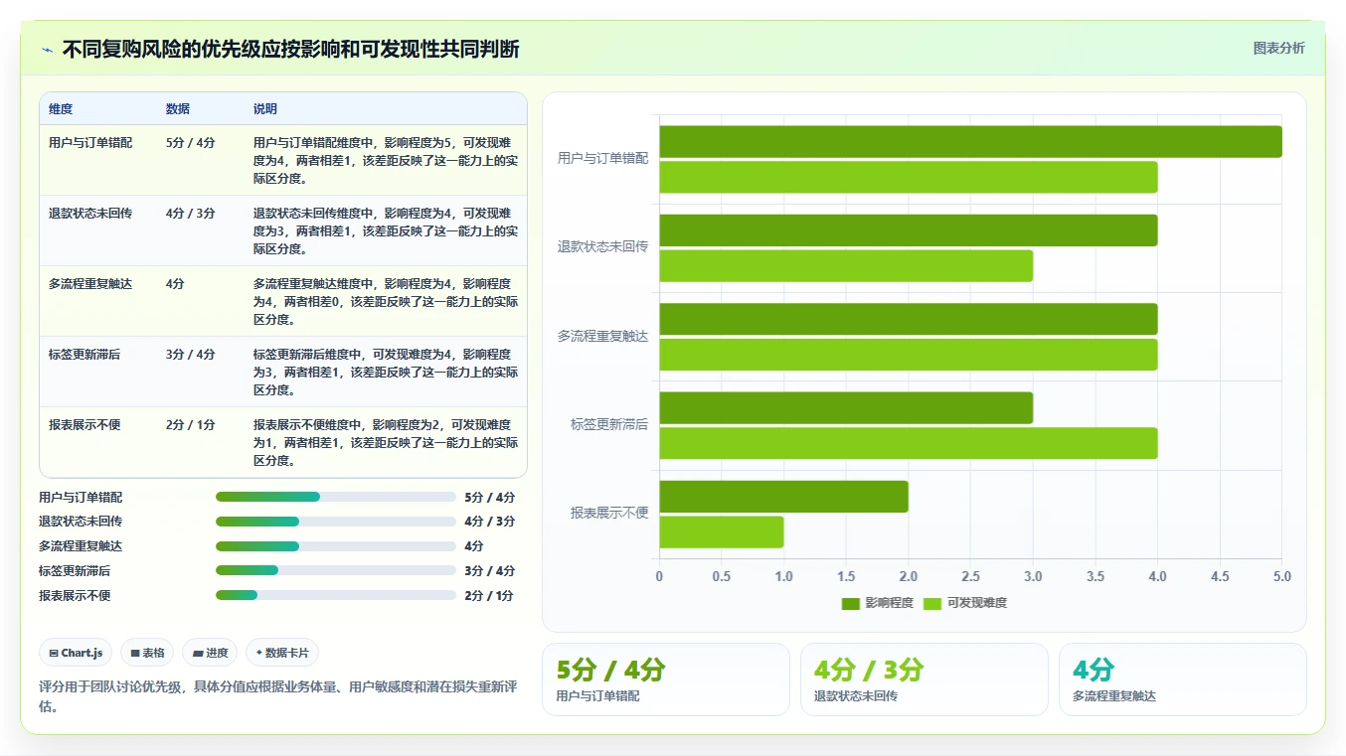1346x756 pixels.
Task: Click the 多流程重复触达 y-axis label in chart
Action: click(602, 336)
